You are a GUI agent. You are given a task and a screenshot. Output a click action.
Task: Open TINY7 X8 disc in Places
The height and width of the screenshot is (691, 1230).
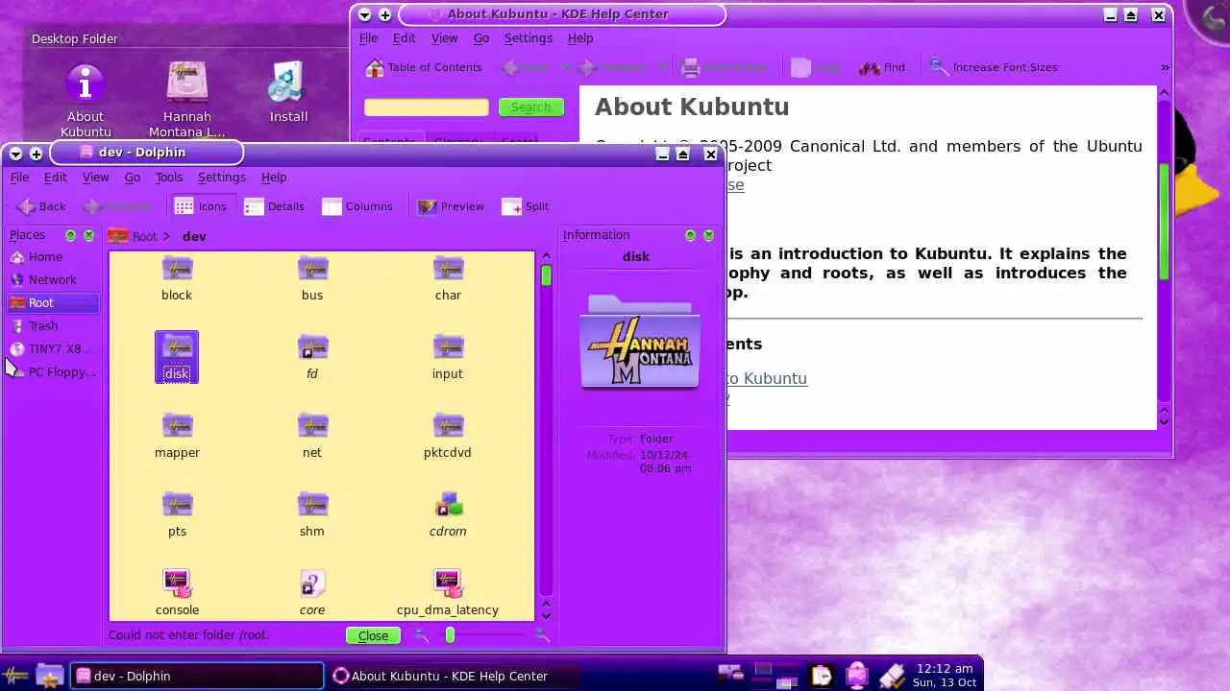click(x=53, y=349)
